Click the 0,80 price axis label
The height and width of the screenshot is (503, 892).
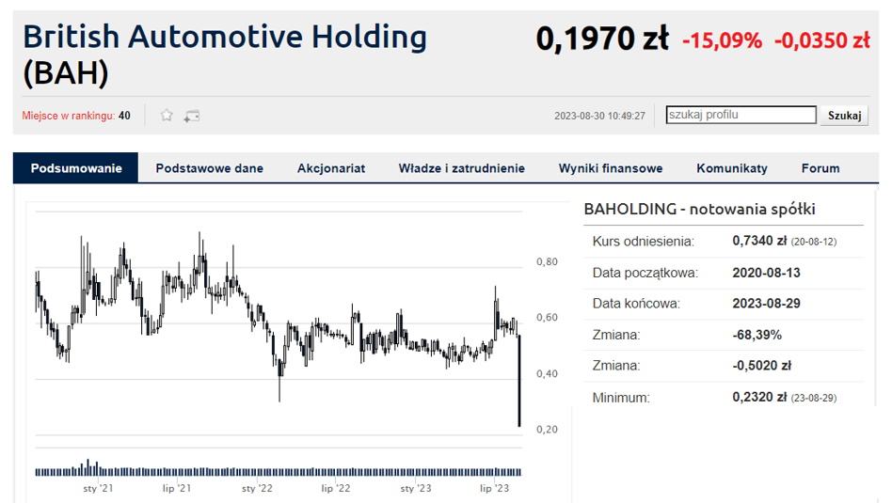[547, 261]
